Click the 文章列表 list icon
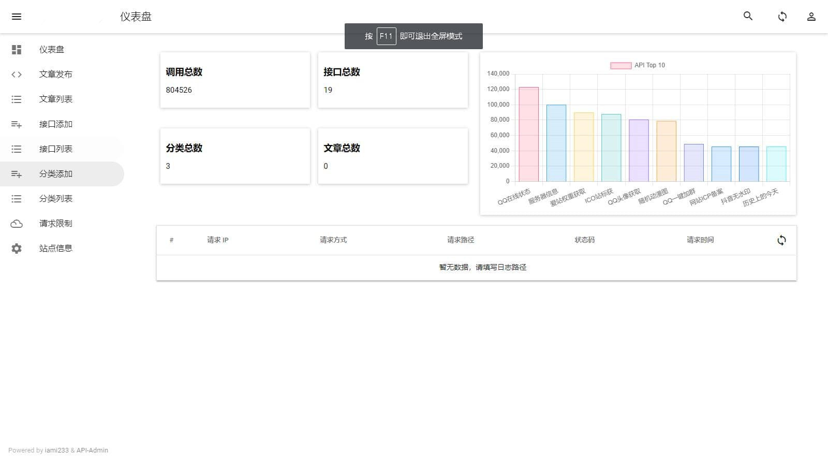This screenshot has width=828, height=466. (17, 99)
